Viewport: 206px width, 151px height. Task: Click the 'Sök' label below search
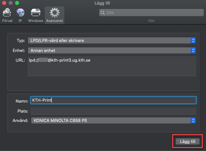point(151,21)
